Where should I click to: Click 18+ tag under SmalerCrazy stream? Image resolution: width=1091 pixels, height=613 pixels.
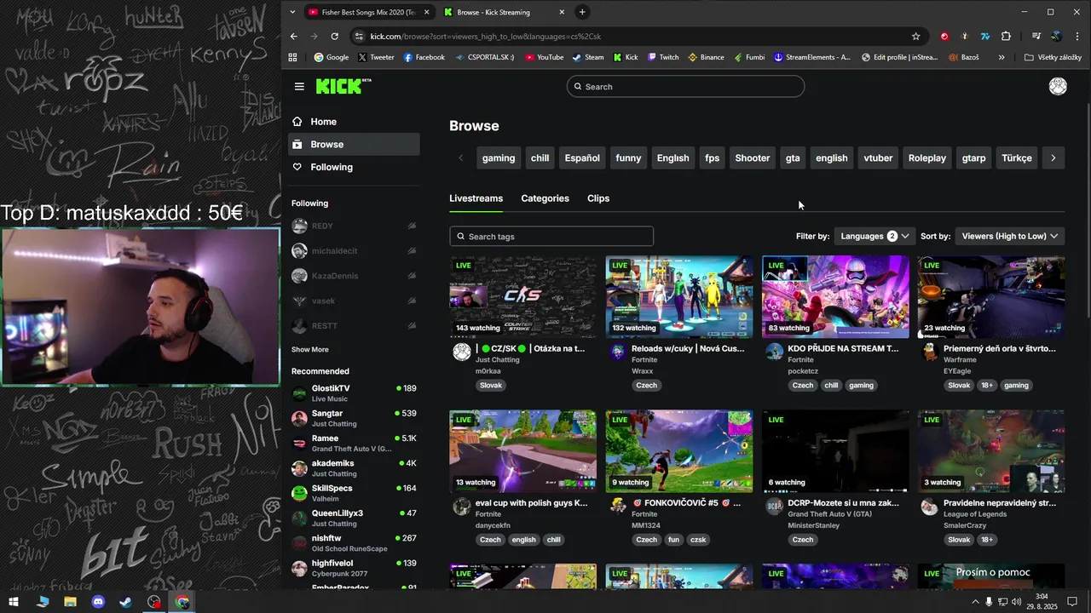click(986, 540)
